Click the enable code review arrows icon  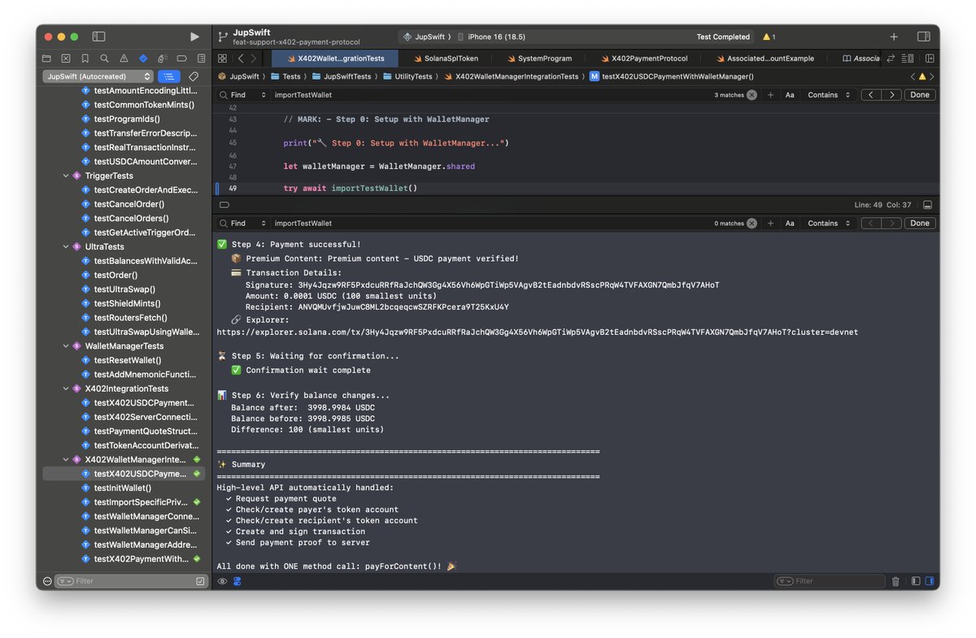click(891, 59)
